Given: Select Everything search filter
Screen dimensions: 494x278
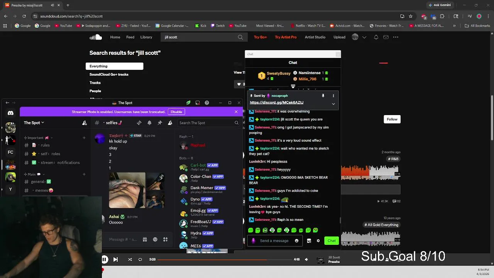Looking at the screenshot, I should click(114, 66).
